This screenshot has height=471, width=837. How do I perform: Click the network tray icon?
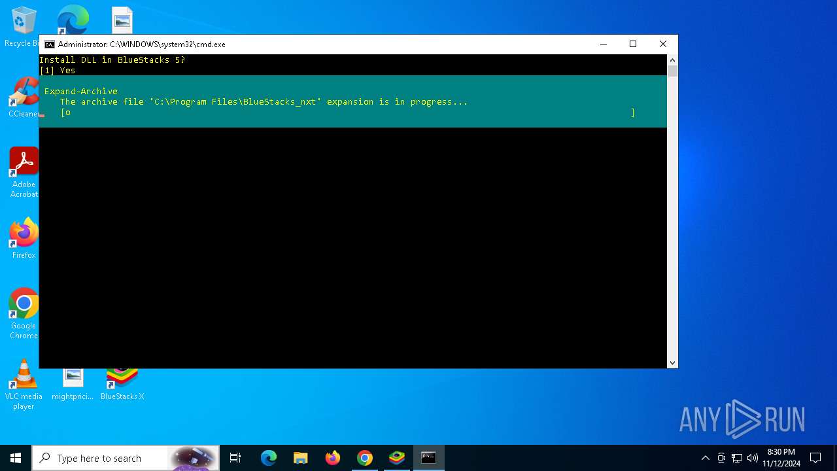tap(737, 458)
